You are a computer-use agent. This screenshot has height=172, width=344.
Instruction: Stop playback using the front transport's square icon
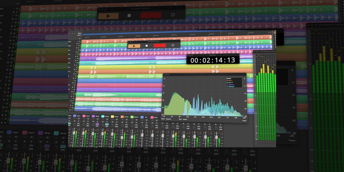point(146,46)
